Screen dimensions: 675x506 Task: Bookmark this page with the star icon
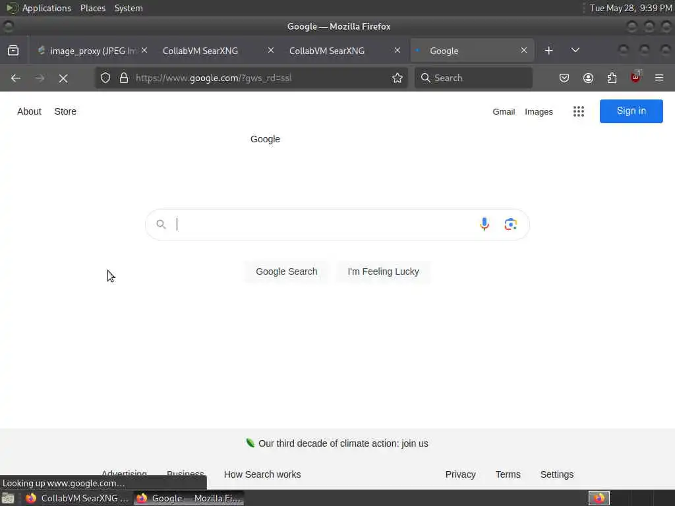coord(397,78)
